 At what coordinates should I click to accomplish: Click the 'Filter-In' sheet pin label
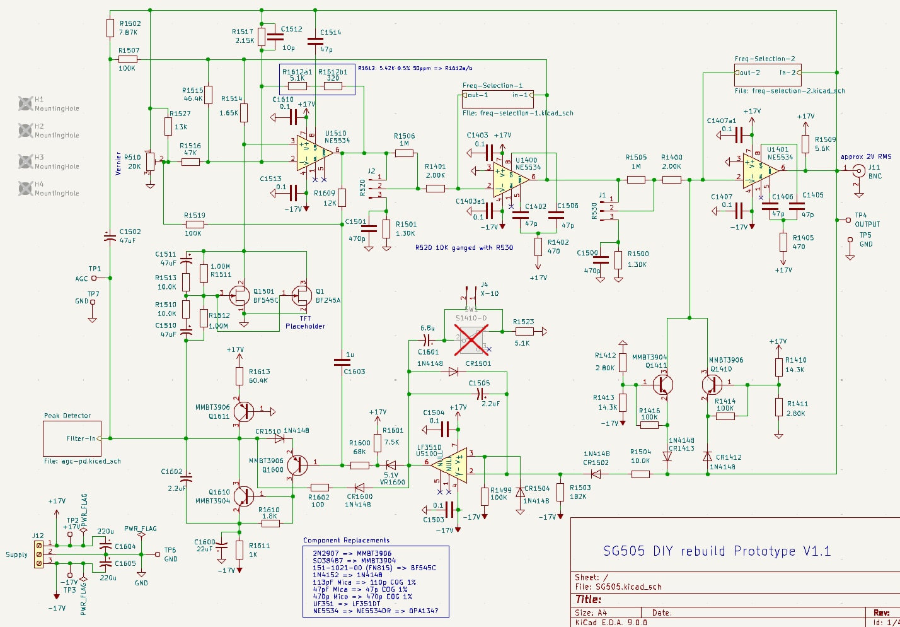tap(81, 438)
